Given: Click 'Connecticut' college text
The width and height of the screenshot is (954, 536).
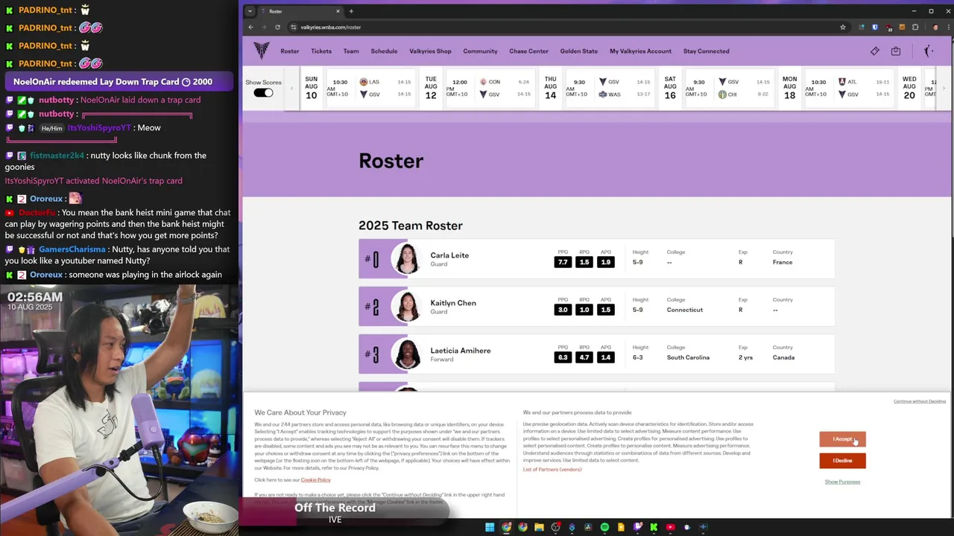Looking at the screenshot, I should click(x=684, y=310).
